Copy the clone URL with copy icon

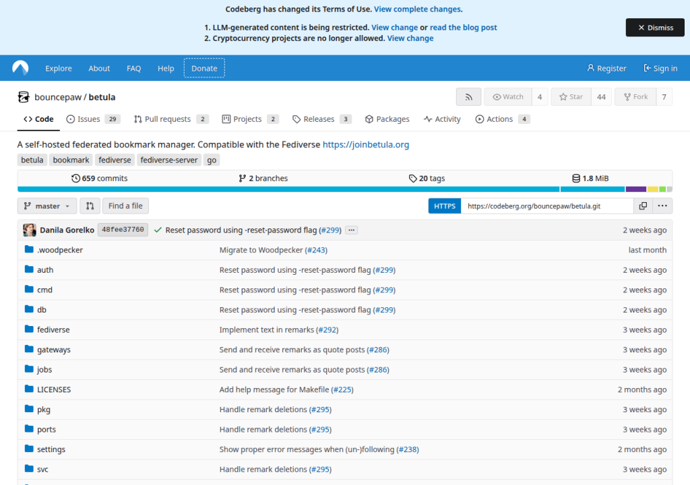point(643,206)
